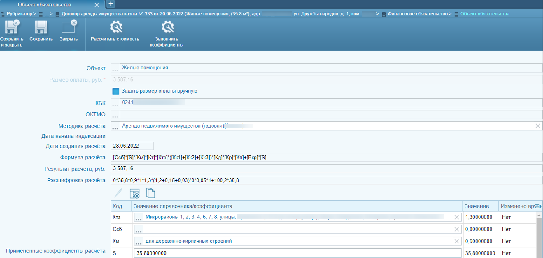Image resolution: width=543 pixels, height=258 pixels.
Task: Open the 'Жилые помещения' object link
Action: pos(145,68)
